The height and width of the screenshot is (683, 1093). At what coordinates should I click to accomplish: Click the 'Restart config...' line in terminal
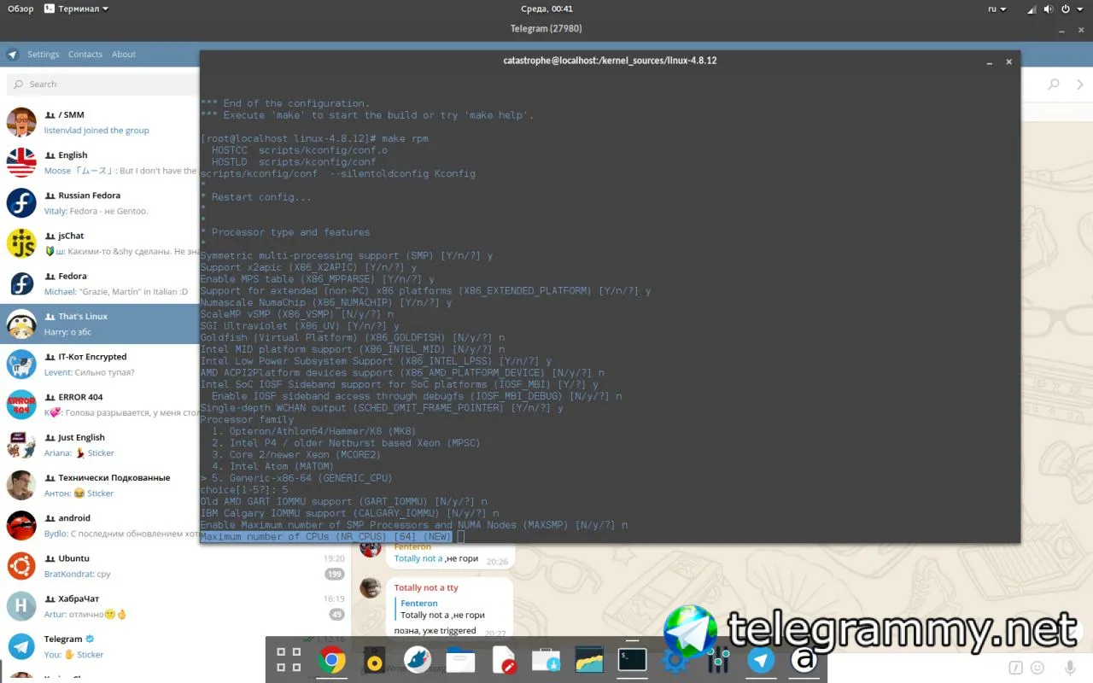(x=256, y=197)
